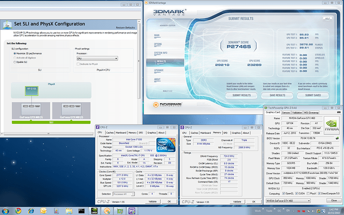Screen dimensions: 344x215
Task: Open PhysX Processor dropdown set to CPU
Action: (x=97, y=58)
